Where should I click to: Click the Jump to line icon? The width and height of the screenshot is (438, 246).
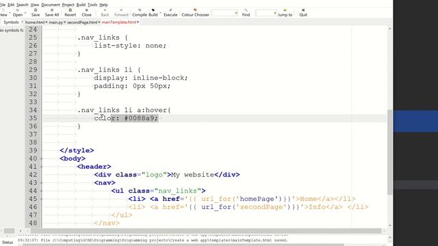pyautogui.click(x=285, y=12)
